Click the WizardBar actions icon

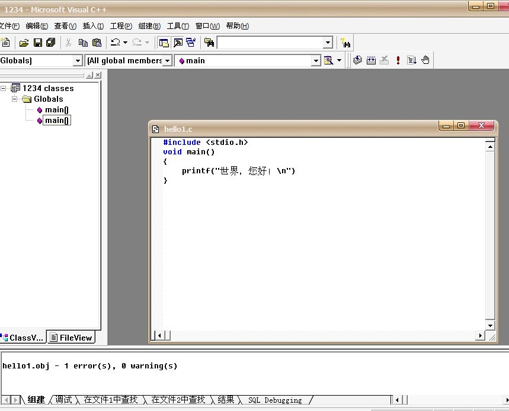click(328, 60)
